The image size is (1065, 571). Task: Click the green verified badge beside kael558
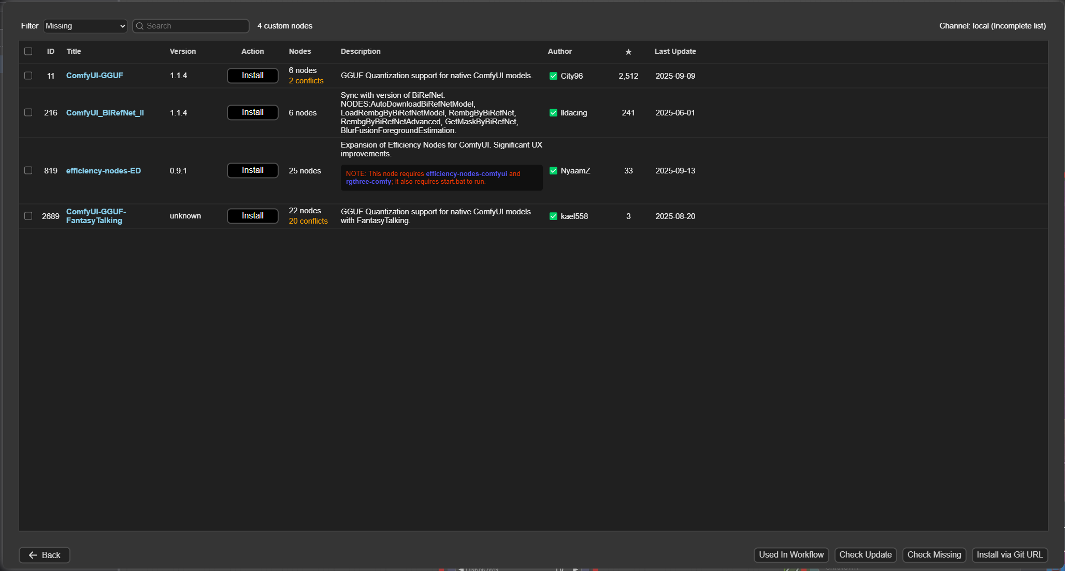pos(553,216)
